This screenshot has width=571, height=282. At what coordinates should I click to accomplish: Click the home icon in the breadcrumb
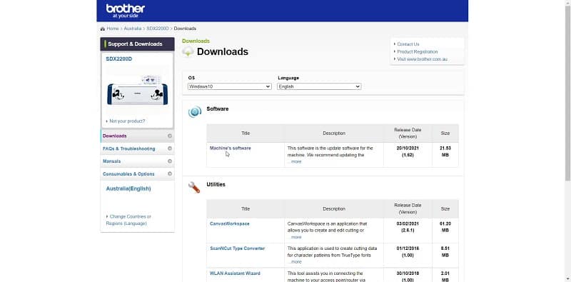(x=103, y=29)
